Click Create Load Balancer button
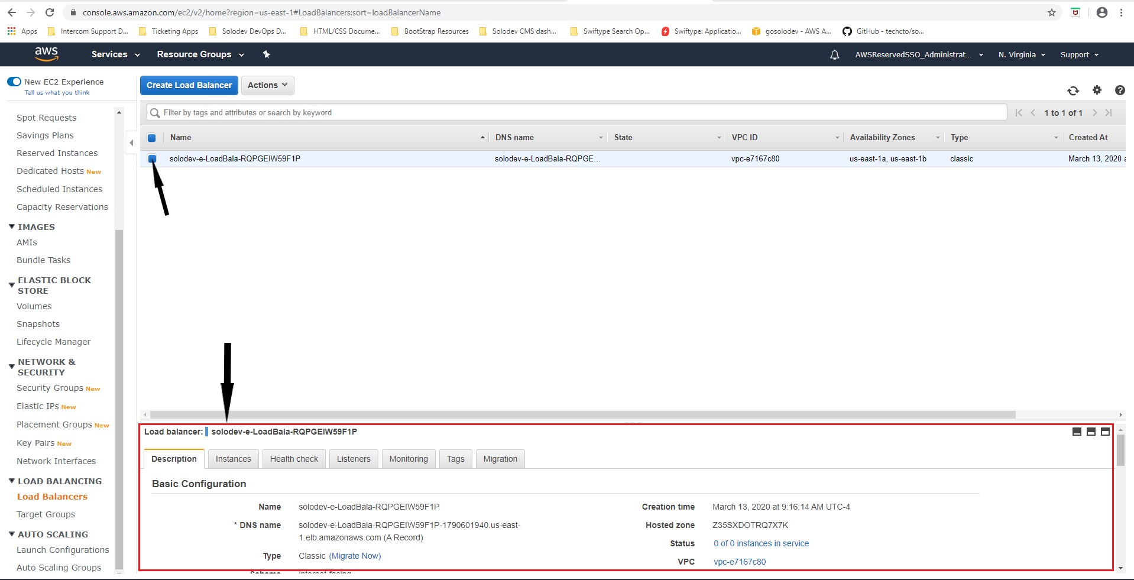Viewport: 1134px width, 580px height. [189, 85]
